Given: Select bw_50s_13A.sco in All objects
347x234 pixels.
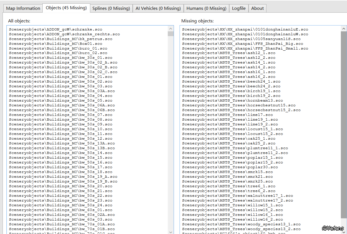Looking at the screenshot, I should (62, 144).
